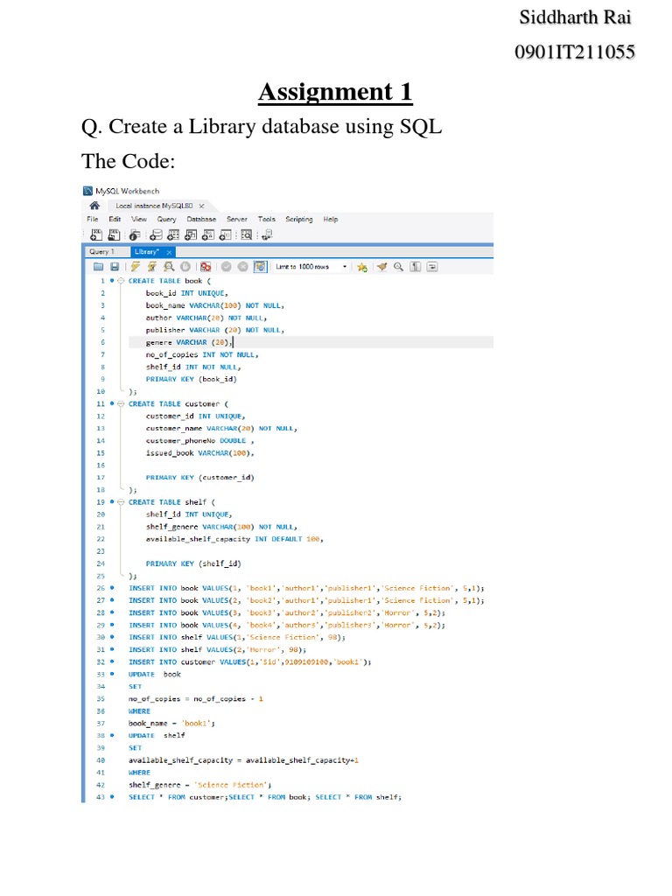Close the Library* tab

coord(169,252)
